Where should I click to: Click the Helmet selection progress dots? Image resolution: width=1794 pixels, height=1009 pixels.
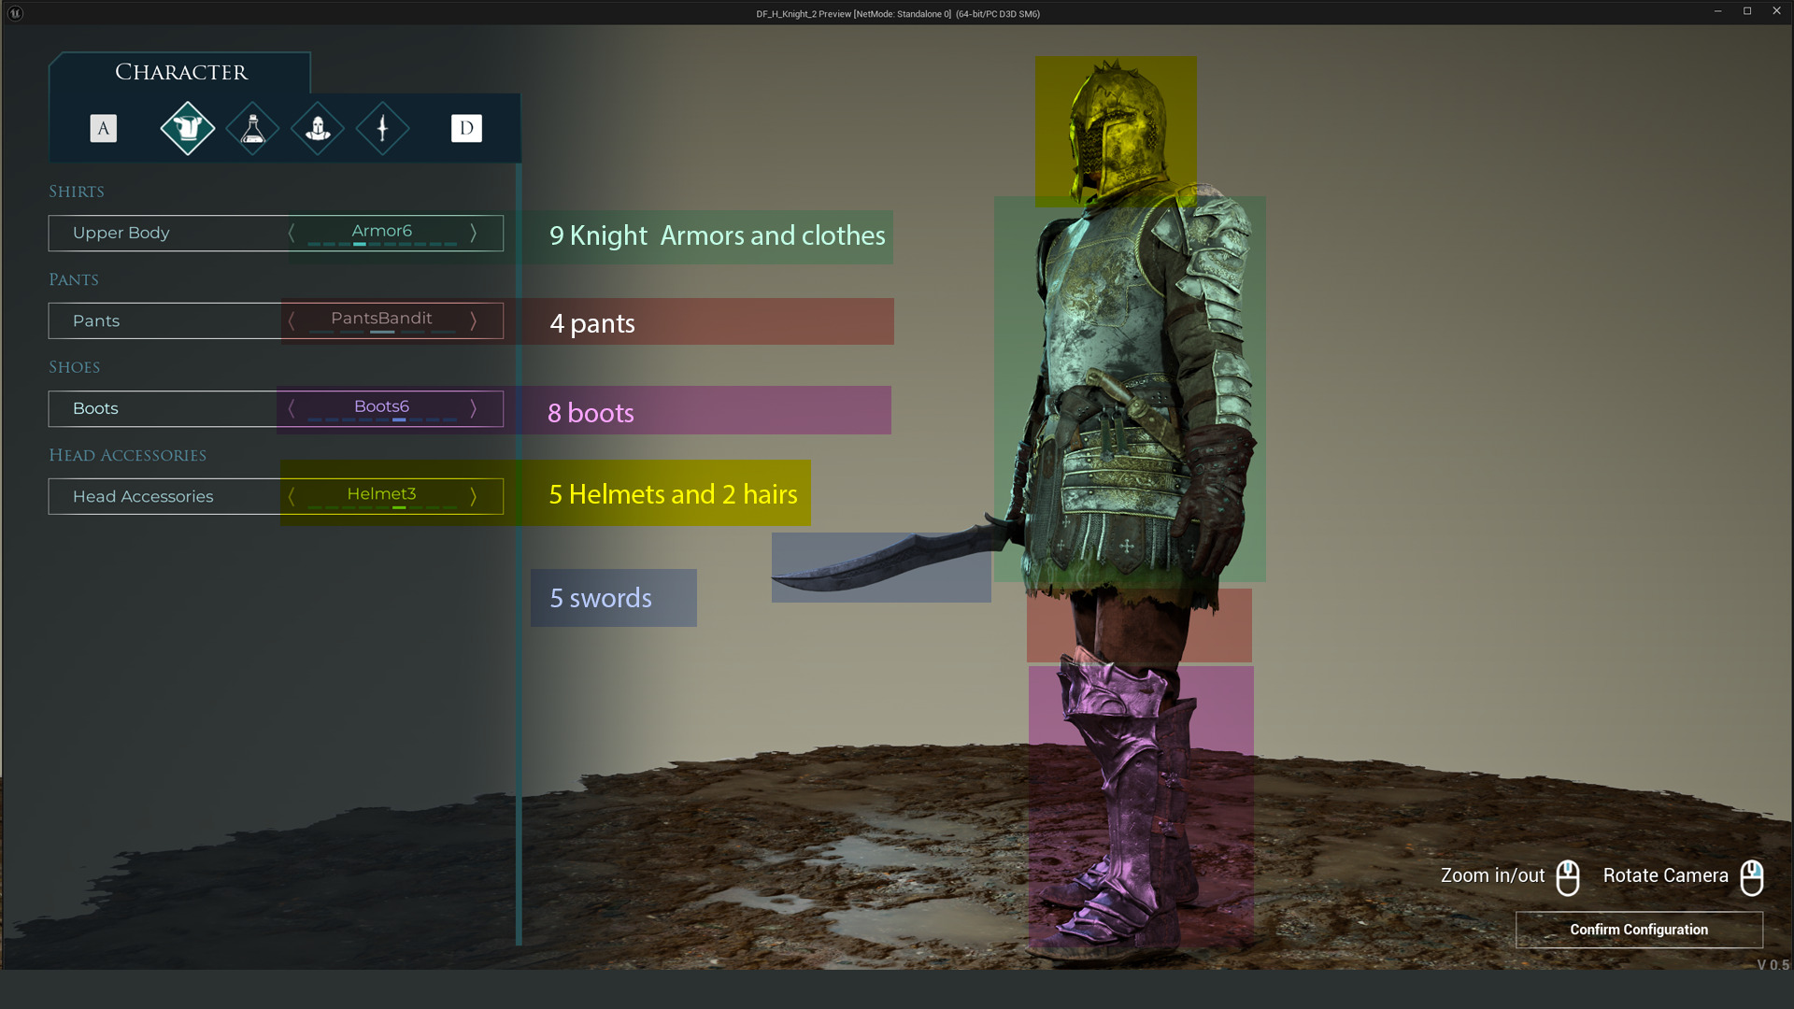[x=382, y=507]
